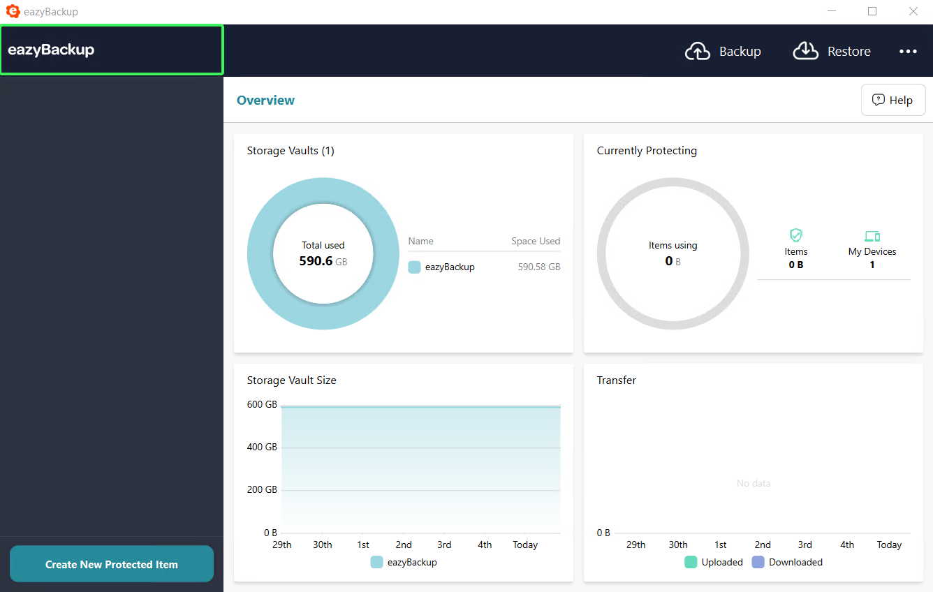The image size is (933, 592).
Task: Toggle the Downloaded legend swatch
Action: click(x=758, y=562)
